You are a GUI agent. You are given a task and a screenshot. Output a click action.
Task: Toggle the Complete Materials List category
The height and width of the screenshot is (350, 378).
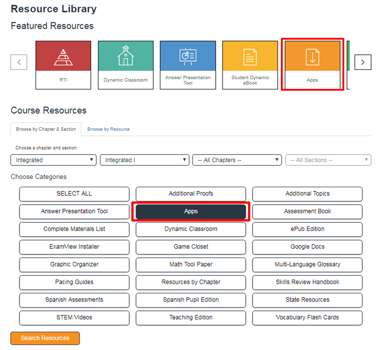click(x=74, y=229)
